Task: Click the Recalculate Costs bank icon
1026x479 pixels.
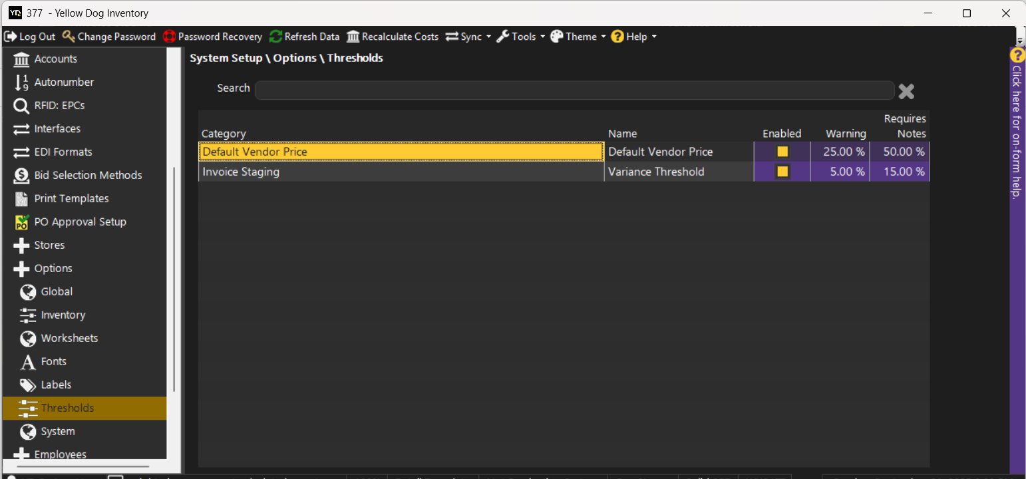Action: pos(353,37)
